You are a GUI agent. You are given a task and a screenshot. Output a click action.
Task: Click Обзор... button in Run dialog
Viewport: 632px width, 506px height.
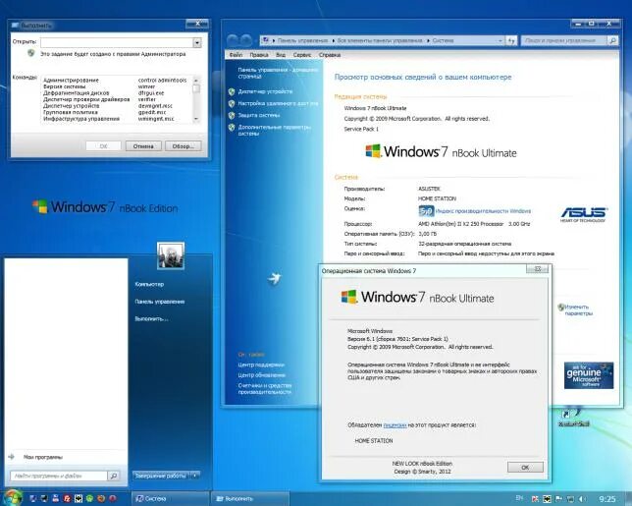tap(183, 146)
